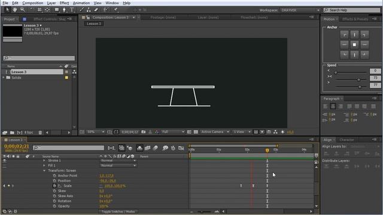Select the Hand tool
This screenshot has height=215, width=383.
click(x=15, y=10)
